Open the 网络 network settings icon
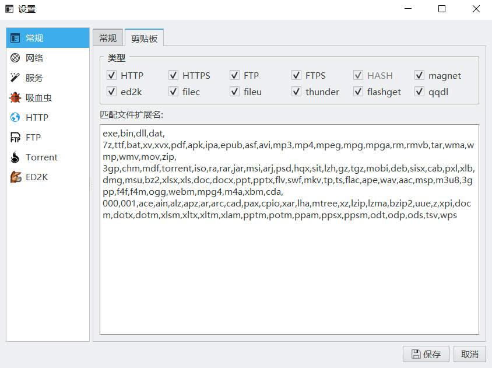Viewport: 492px width, 368px height. point(16,58)
